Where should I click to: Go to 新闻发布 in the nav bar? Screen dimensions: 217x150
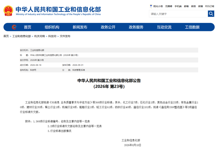pos(80,27)
